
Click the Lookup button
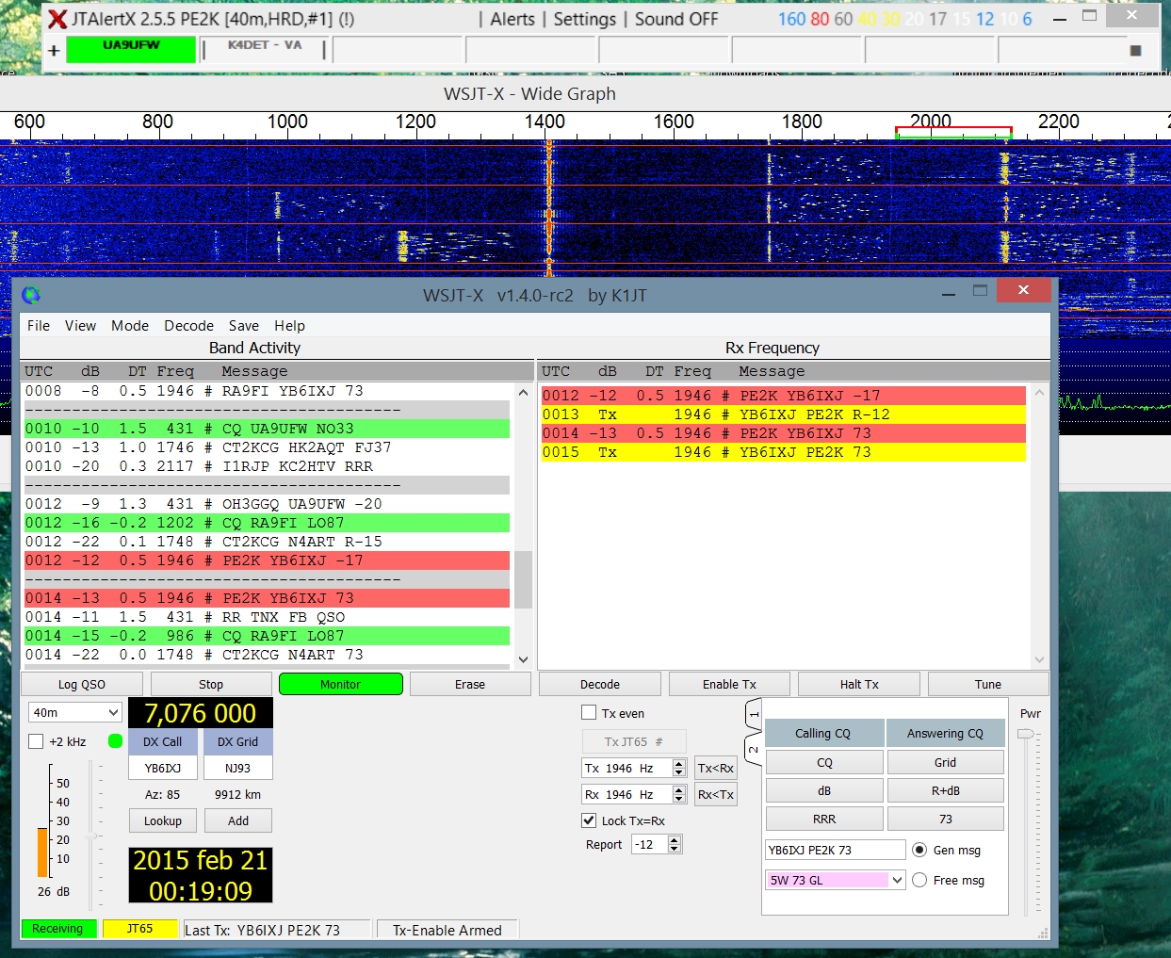point(163,820)
